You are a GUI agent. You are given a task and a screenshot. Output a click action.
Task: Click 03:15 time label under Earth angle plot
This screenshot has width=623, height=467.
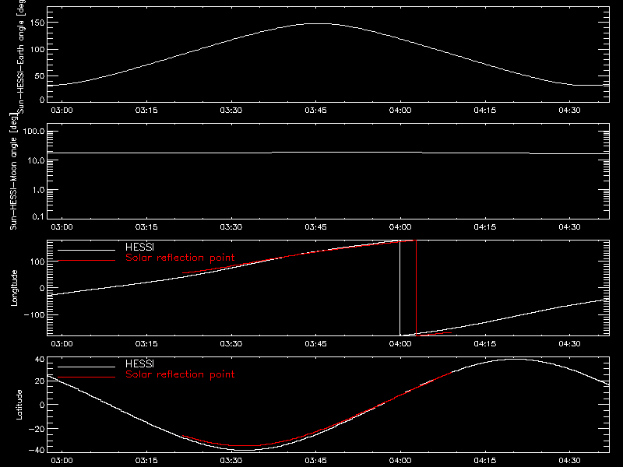[146, 111]
